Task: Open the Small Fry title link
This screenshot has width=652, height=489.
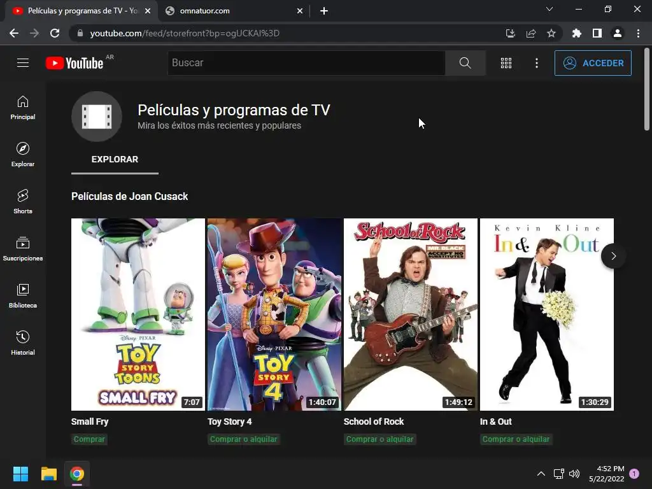Action: pyautogui.click(x=90, y=422)
